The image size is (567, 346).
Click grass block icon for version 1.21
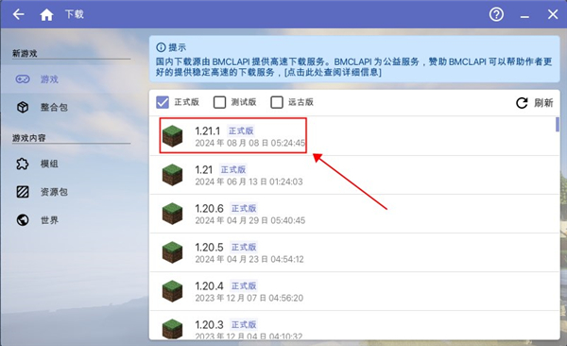tap(173, 175)
